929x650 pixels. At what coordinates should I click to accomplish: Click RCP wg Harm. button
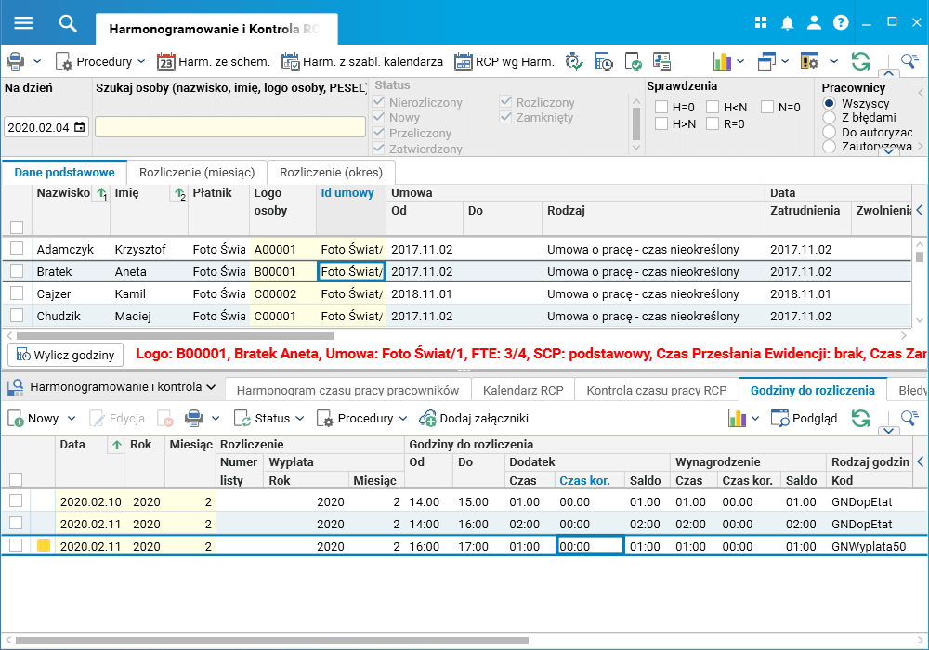(504, 61)
